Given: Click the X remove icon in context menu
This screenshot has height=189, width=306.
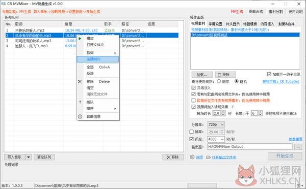Looking at the screenshot, I should pyautogui.click(x=80, y=81).
